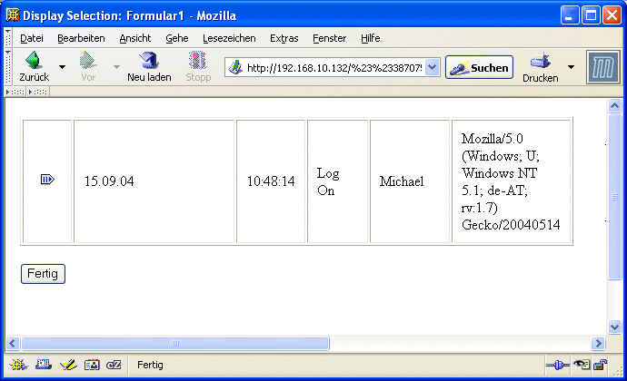The height and width of the screenshot is (381, 627).
Task: Click the Drucken printer icon
Action: [540, 62]
